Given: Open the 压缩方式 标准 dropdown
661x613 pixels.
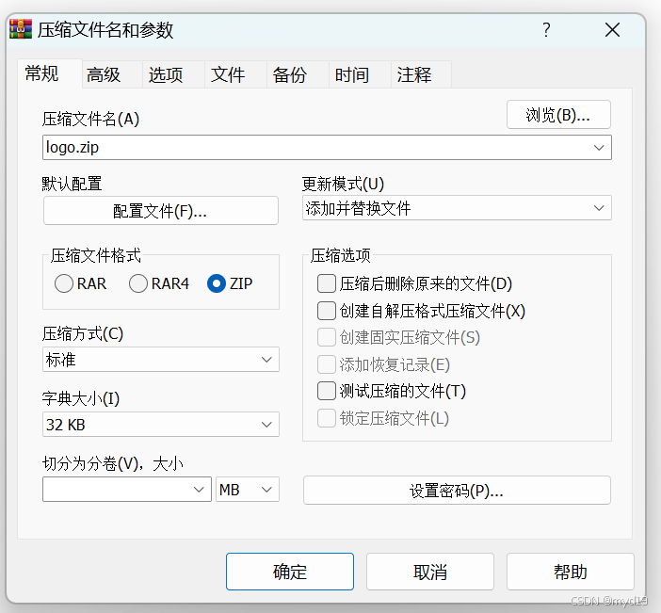Looking at the screenshot, I should (161, 360).
